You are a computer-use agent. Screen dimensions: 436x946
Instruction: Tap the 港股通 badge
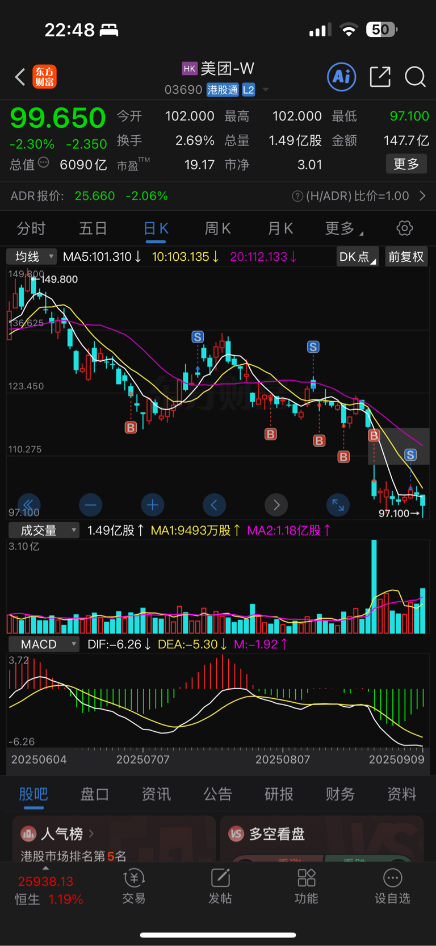(x=223, y=90)
